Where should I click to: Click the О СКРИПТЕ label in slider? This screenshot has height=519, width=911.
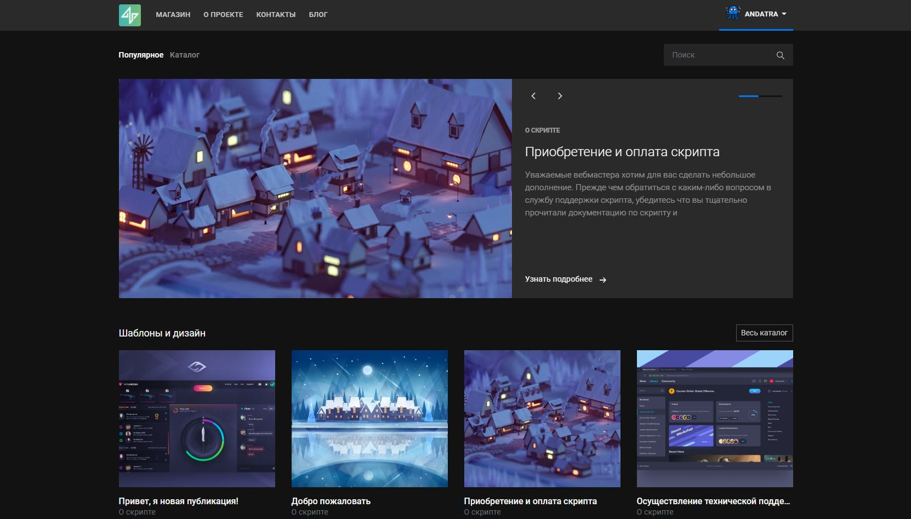pyautogui.click(x=542, y=130)
